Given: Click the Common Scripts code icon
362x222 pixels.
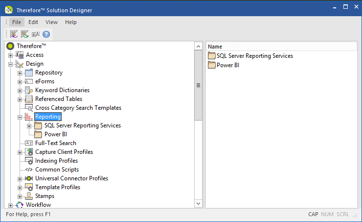Looking at the screenshot, I should pos(29,170).
